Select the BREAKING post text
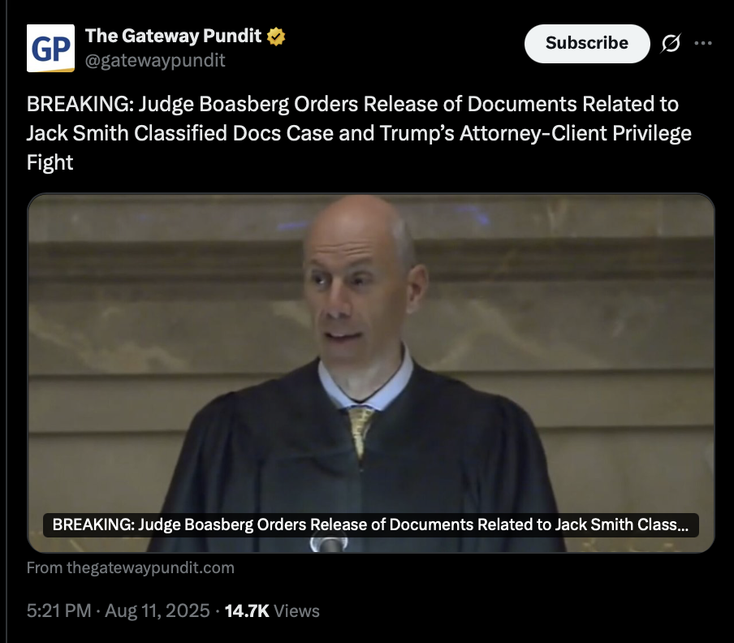This screenshot has width=734, height=643. 359,133
